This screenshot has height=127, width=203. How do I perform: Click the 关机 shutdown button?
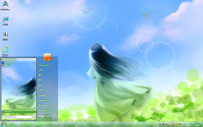click(43, 117)
